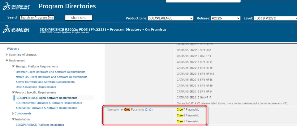Click the Program Directories page title

coord(67,6)
